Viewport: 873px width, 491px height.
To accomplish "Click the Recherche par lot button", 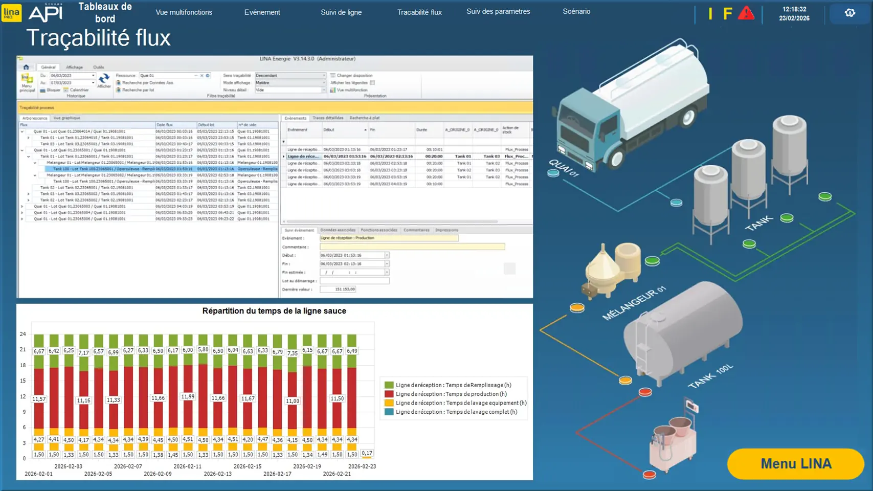I will (x=138, y=90).
